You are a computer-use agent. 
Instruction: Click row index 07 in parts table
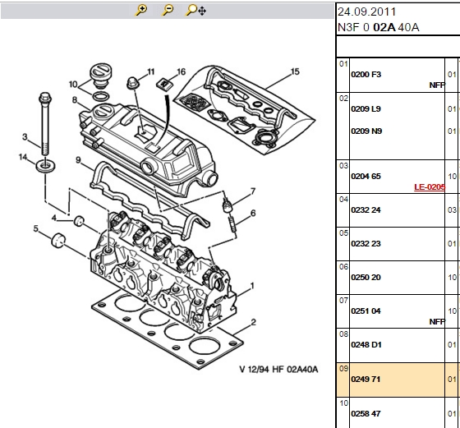click(343, 301)
